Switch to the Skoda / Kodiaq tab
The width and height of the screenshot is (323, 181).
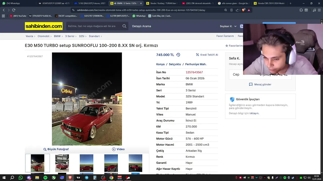162,3
